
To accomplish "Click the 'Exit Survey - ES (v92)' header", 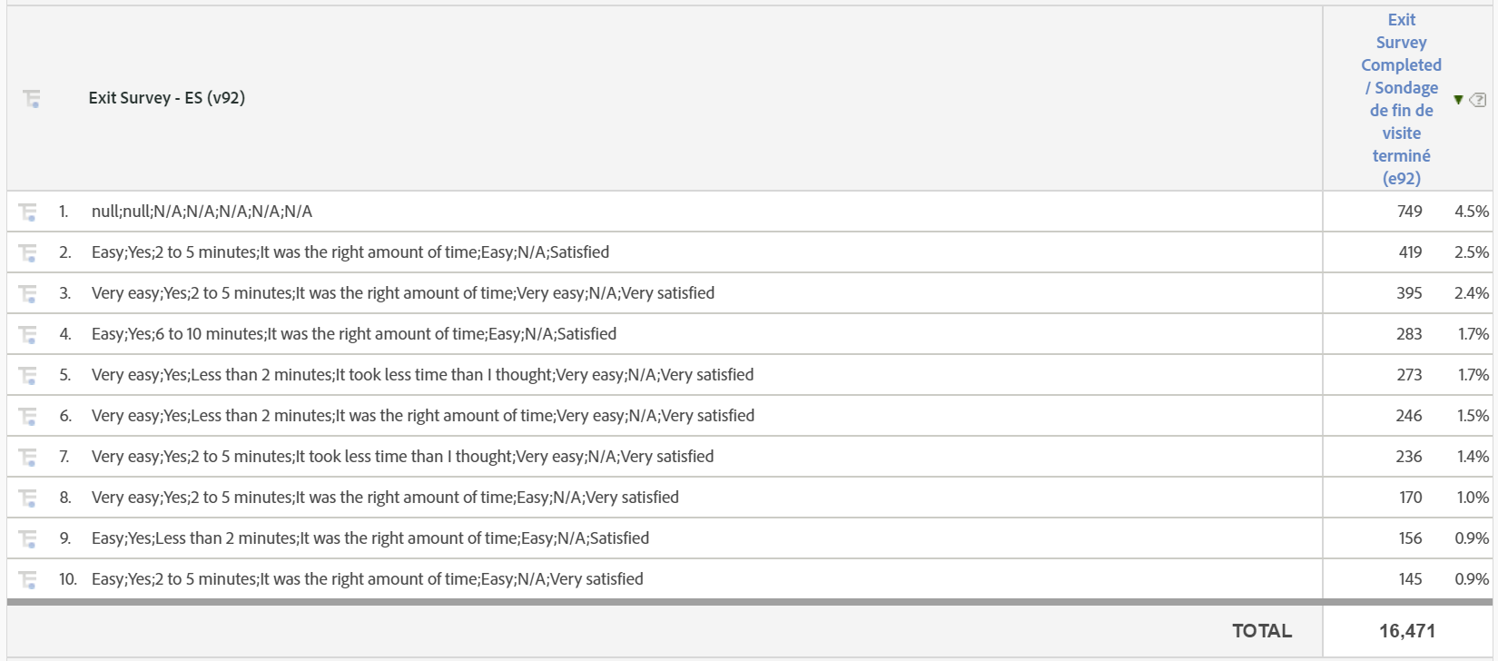I will 168,97.
